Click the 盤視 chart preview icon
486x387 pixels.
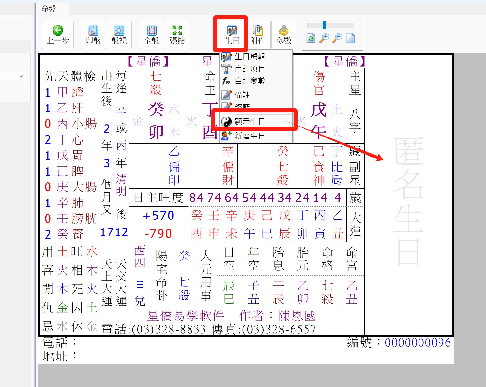[x=119, y=35]
